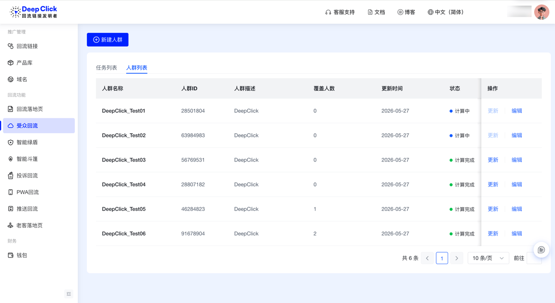This screenshot has width=555, height=303.
Task: Click the 前往 page jump input
Action: (534, 258)
